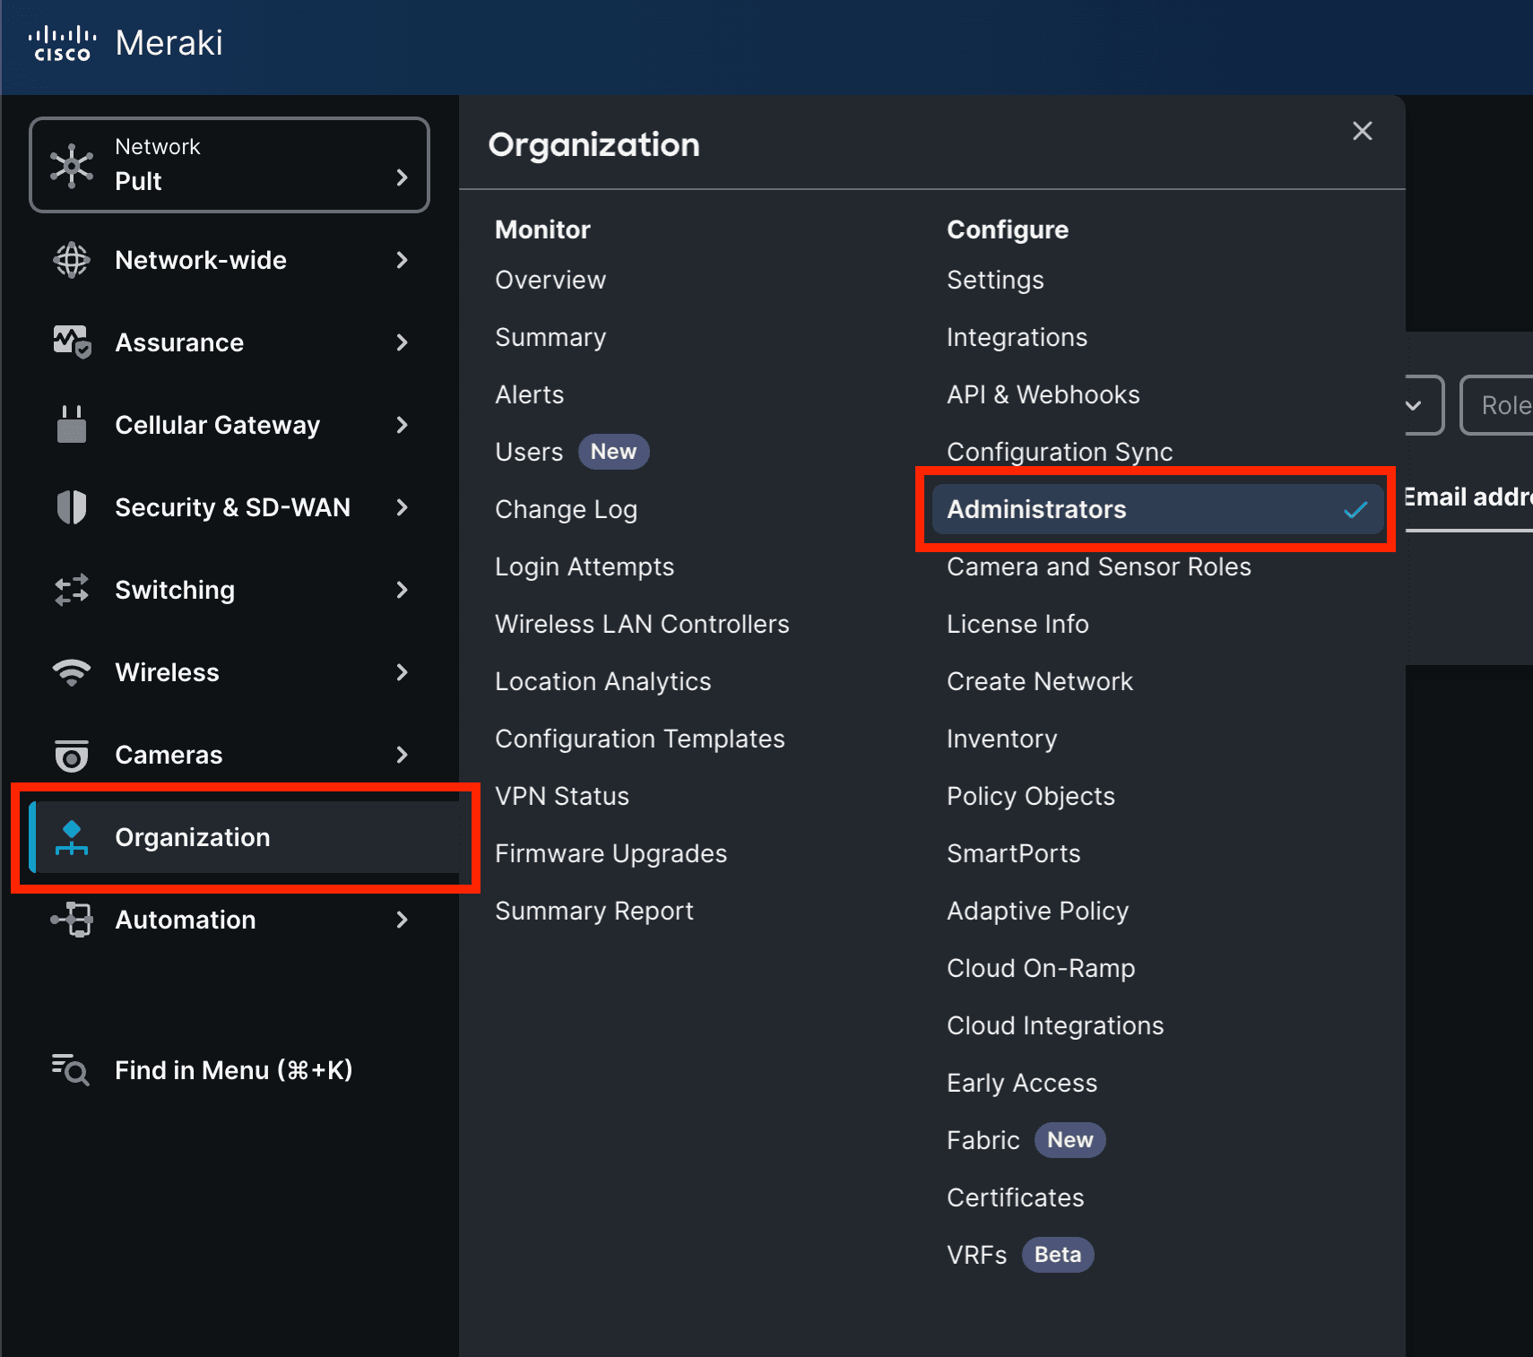Click the Network hub icon beside Pult
This screenshot has width=1533, height=1357.
click(72, 166)
